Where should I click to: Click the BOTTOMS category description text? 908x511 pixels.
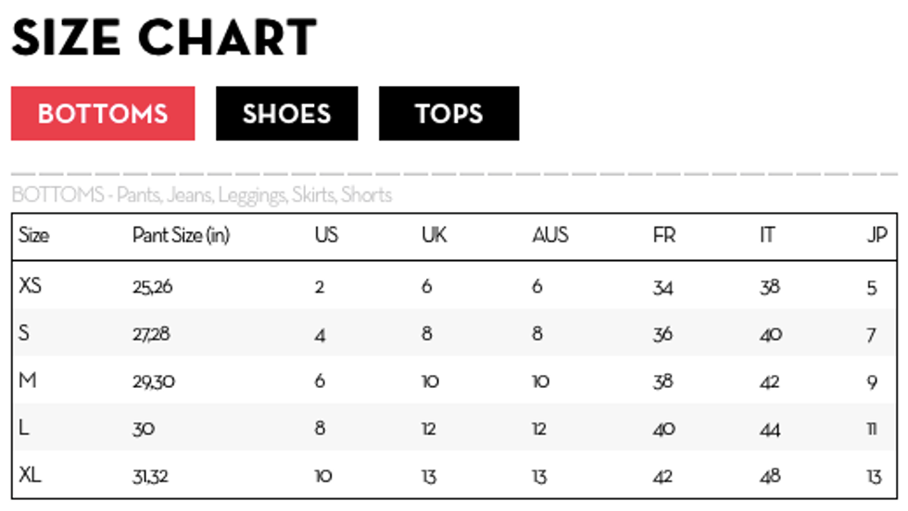click(201, 195)
